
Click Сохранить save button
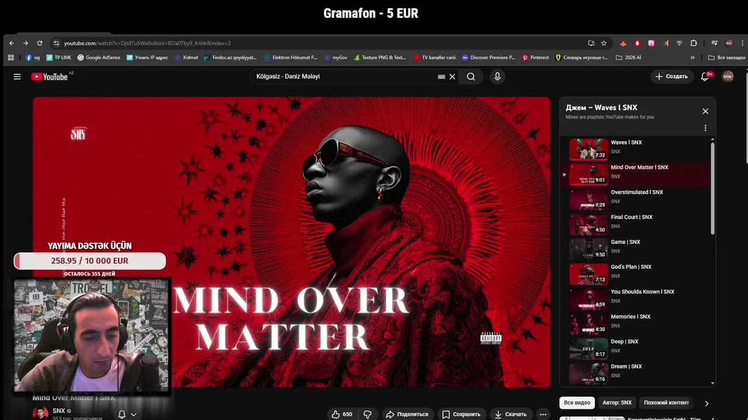[461, 414]
